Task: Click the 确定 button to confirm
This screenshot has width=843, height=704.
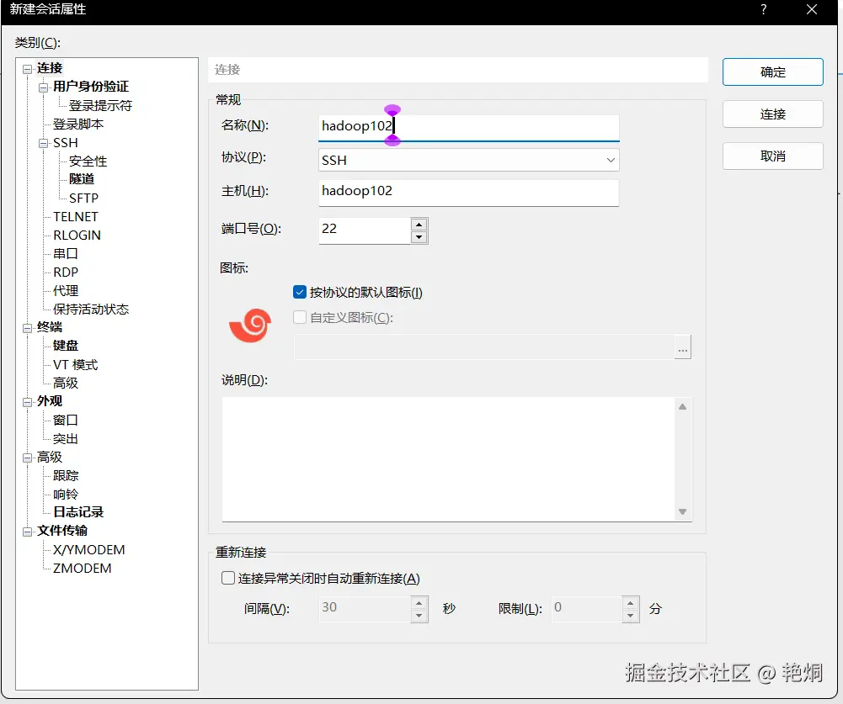Action: click(x=772, y=71)
